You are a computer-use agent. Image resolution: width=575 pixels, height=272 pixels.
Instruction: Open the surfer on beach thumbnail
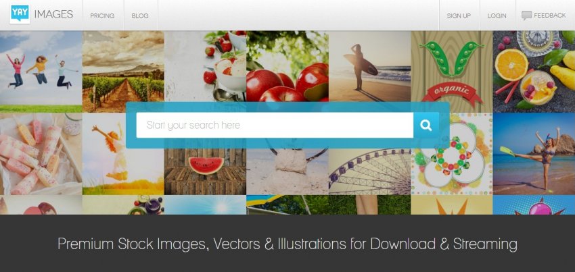click(369, 66)
